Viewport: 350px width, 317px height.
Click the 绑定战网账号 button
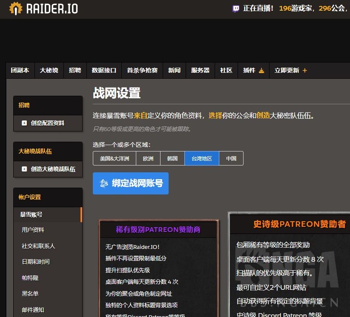click(x=131, y=183)
